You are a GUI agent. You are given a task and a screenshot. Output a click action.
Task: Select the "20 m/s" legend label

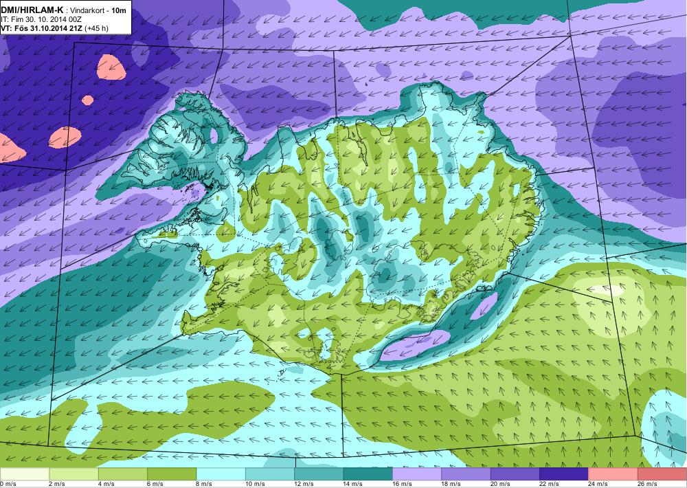(500, 484)
